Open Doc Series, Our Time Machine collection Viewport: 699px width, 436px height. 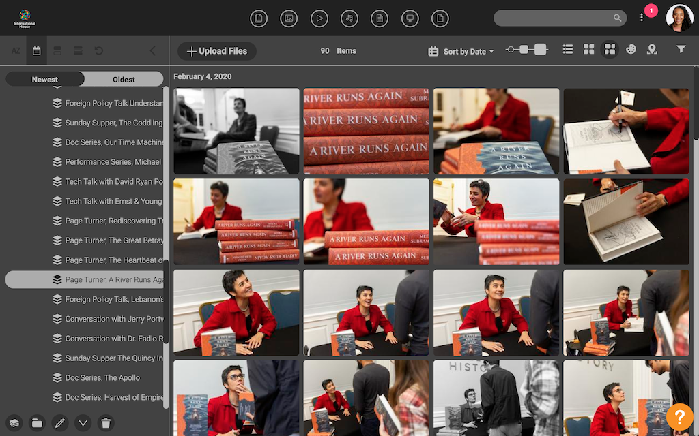pyautogui.click(x=107, y=142)
